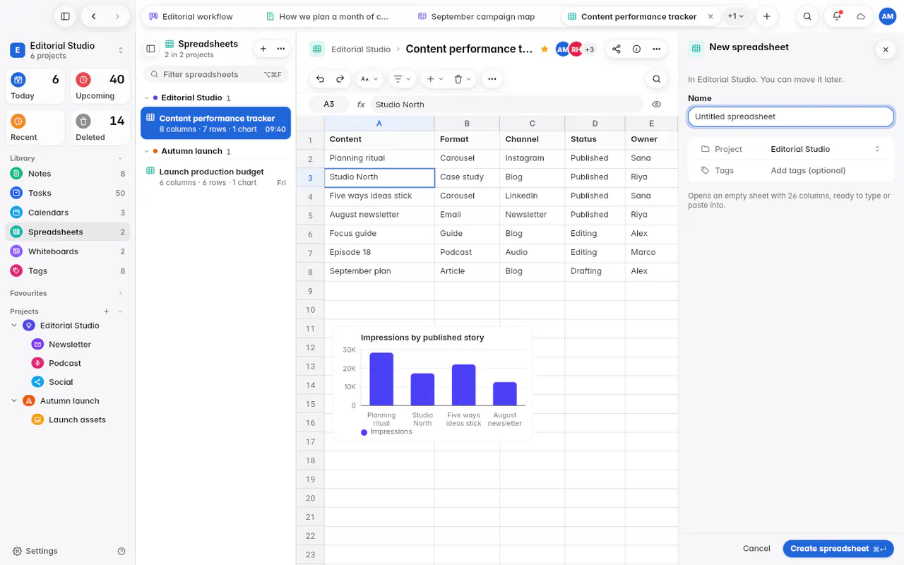Open help icon beside Settings
The width and height of the screenshot is (904, 565).
(121, 551)
